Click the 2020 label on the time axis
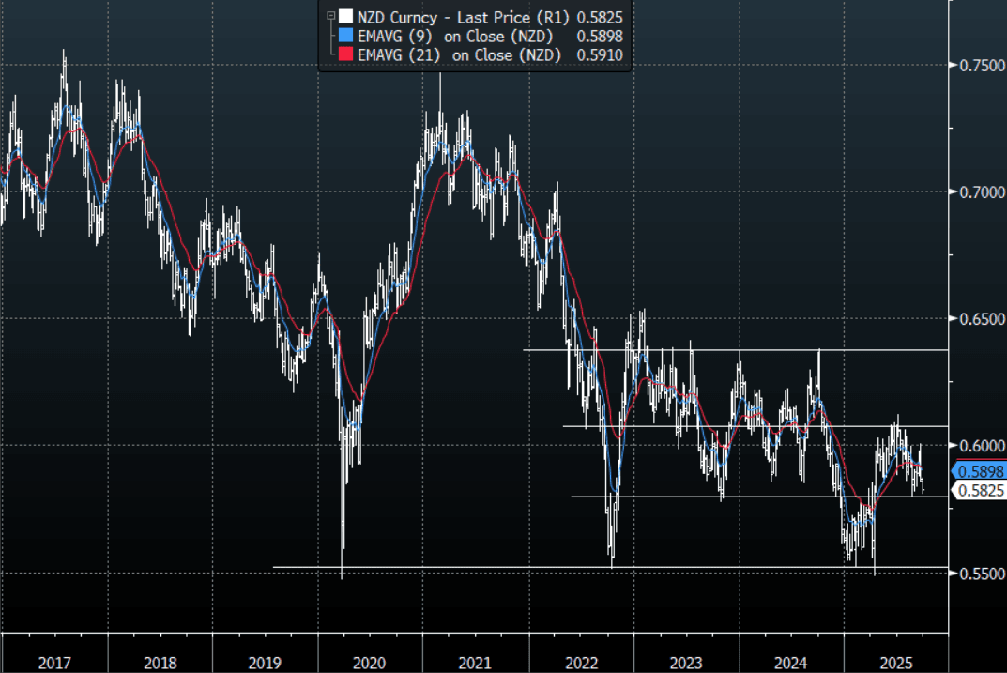Image resolution: width=1007 pixels, height=673 pixels. 369,663
